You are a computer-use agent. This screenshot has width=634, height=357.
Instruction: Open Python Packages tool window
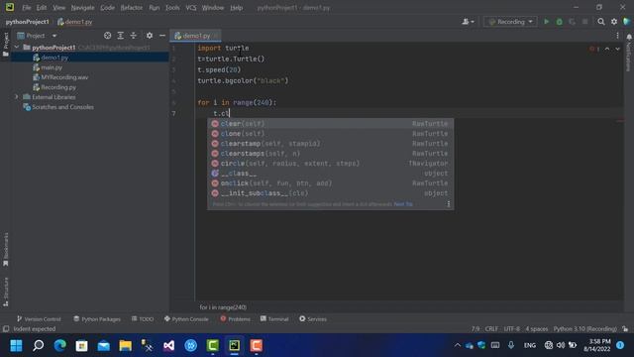[x=97, y=319]
